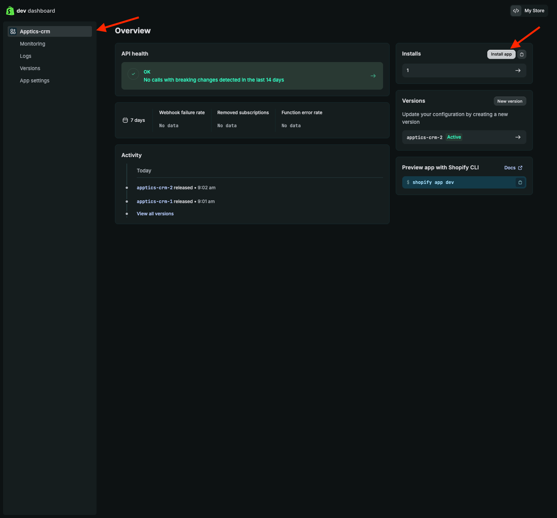Click the API health arrow icon
This screenshot has width=557, height=518.
pos(373,76)
